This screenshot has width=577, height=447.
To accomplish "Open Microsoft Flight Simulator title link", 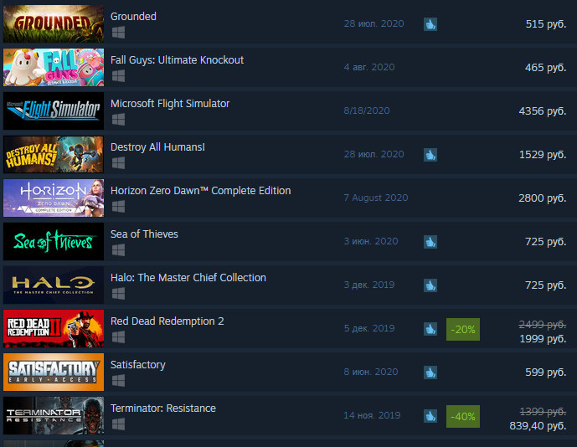I will click(x=170, y=104).
